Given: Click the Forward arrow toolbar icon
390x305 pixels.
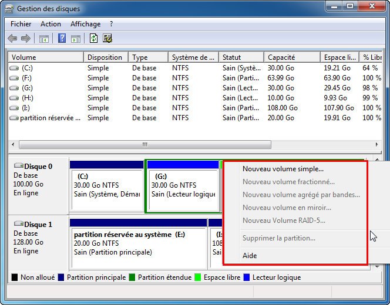Looking at the screenshot, I should click(x=26, y=39).
